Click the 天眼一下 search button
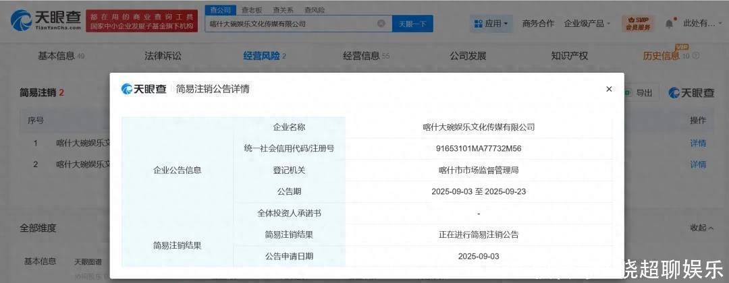 (x=412, y=24)
